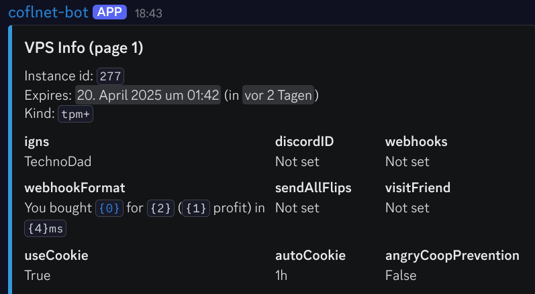Click the coflnet-bot username
The width and height of the screenshot is (535, 294).
(48, 12)
